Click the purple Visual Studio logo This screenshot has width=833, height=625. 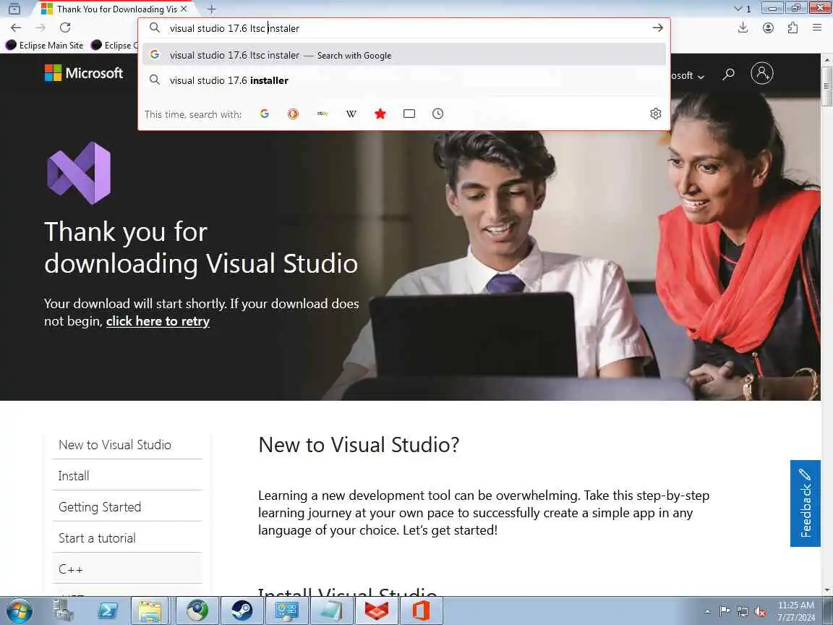pyautogui.click(x=79, y=173)
